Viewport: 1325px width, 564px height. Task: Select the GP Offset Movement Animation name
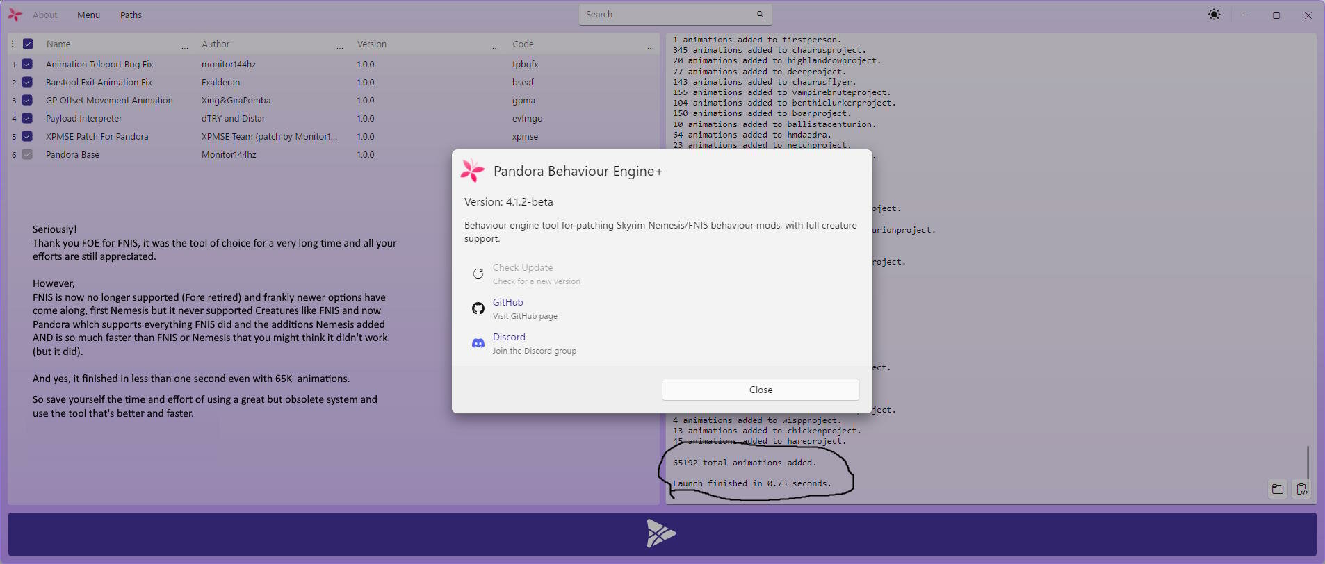click(x=109, y=100)
